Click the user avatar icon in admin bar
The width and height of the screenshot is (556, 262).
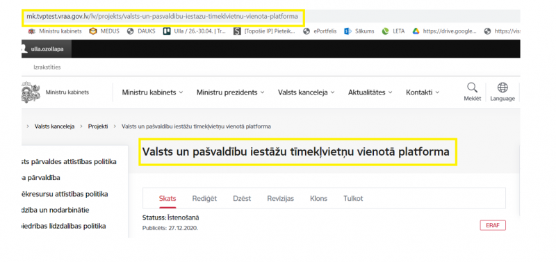[x=24, y=49]
